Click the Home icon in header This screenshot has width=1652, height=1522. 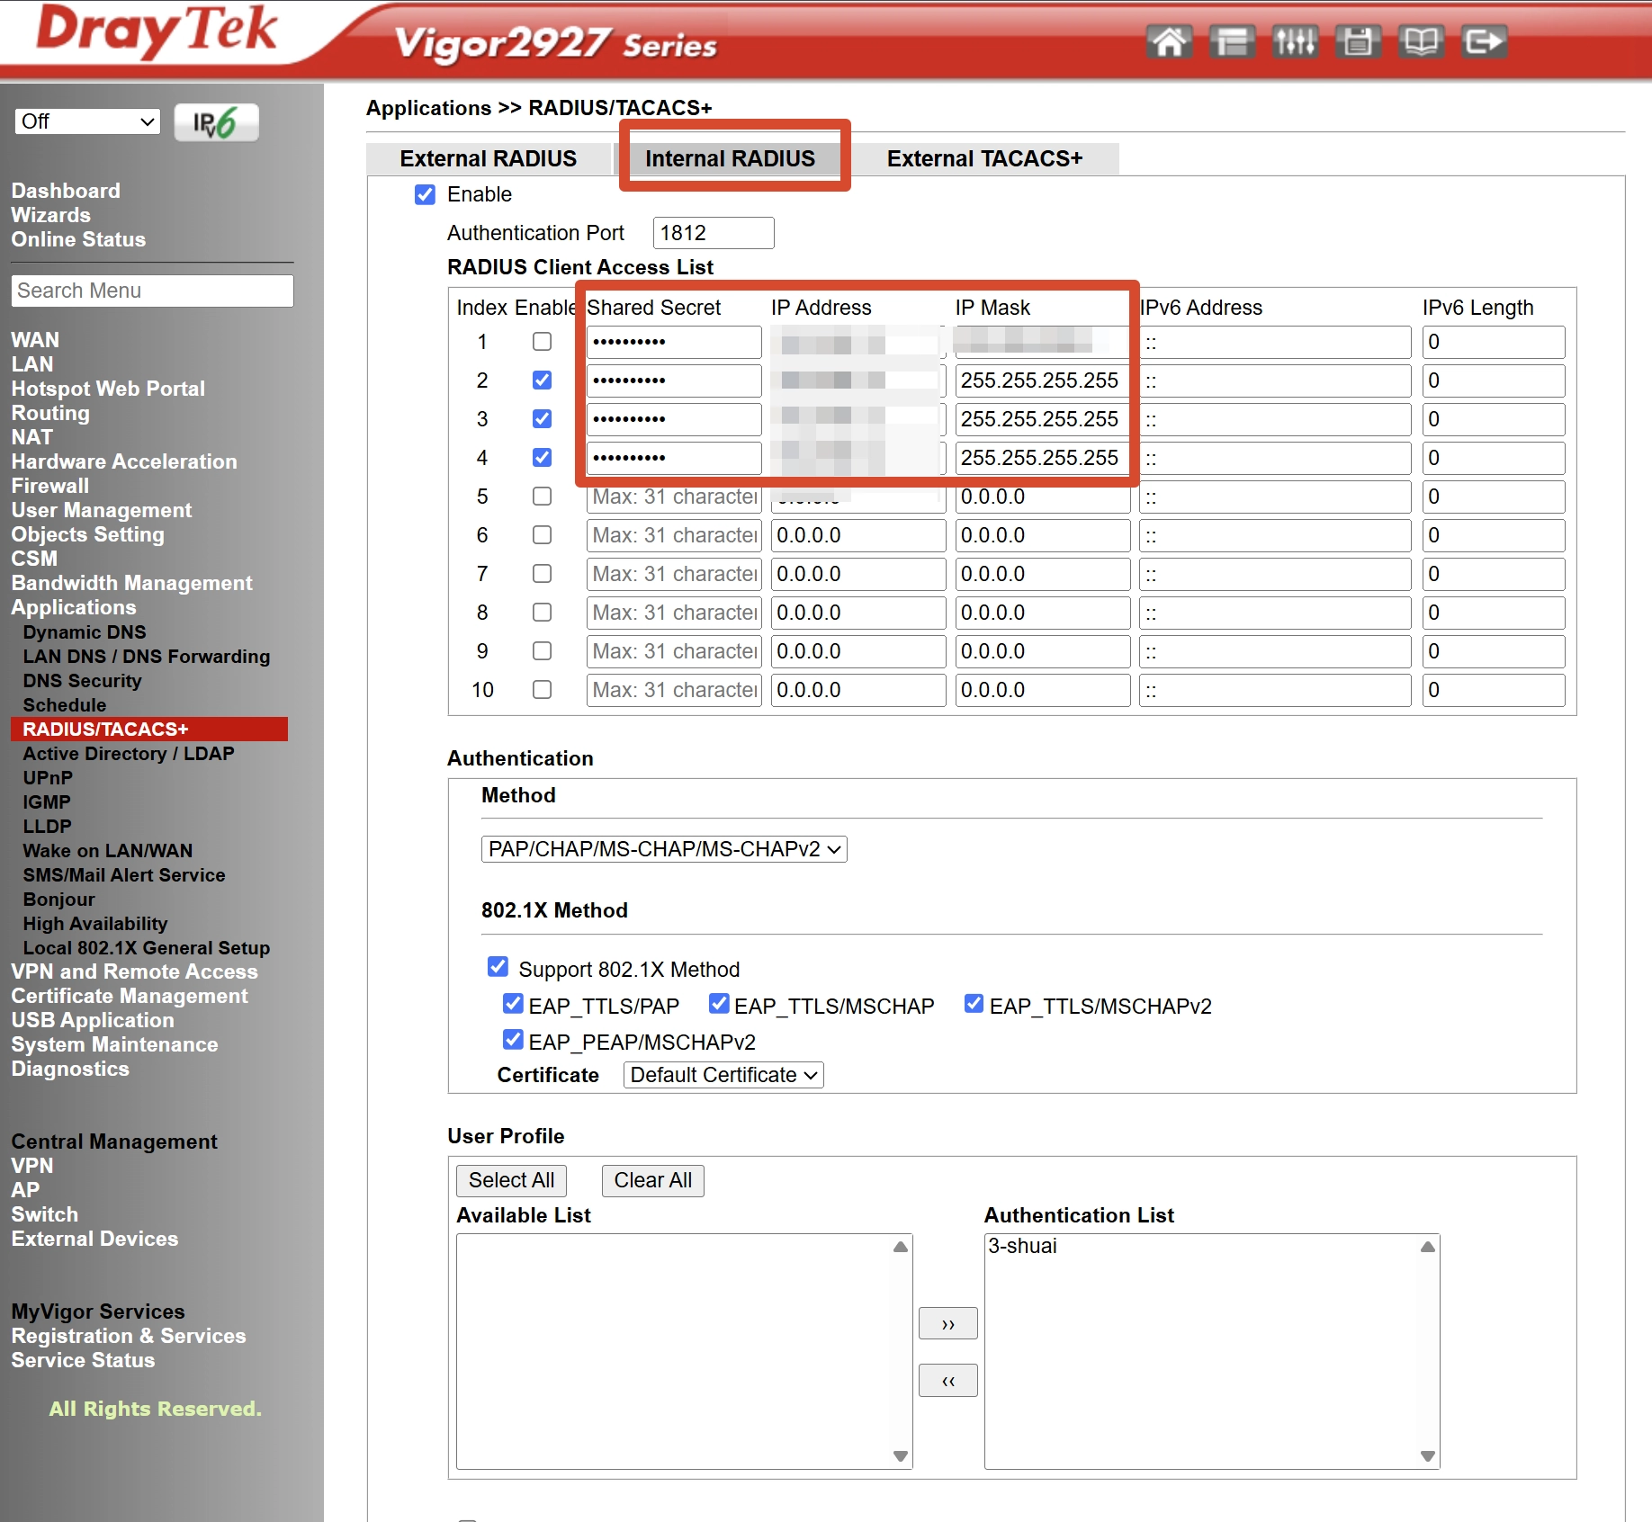[1169, 42]
